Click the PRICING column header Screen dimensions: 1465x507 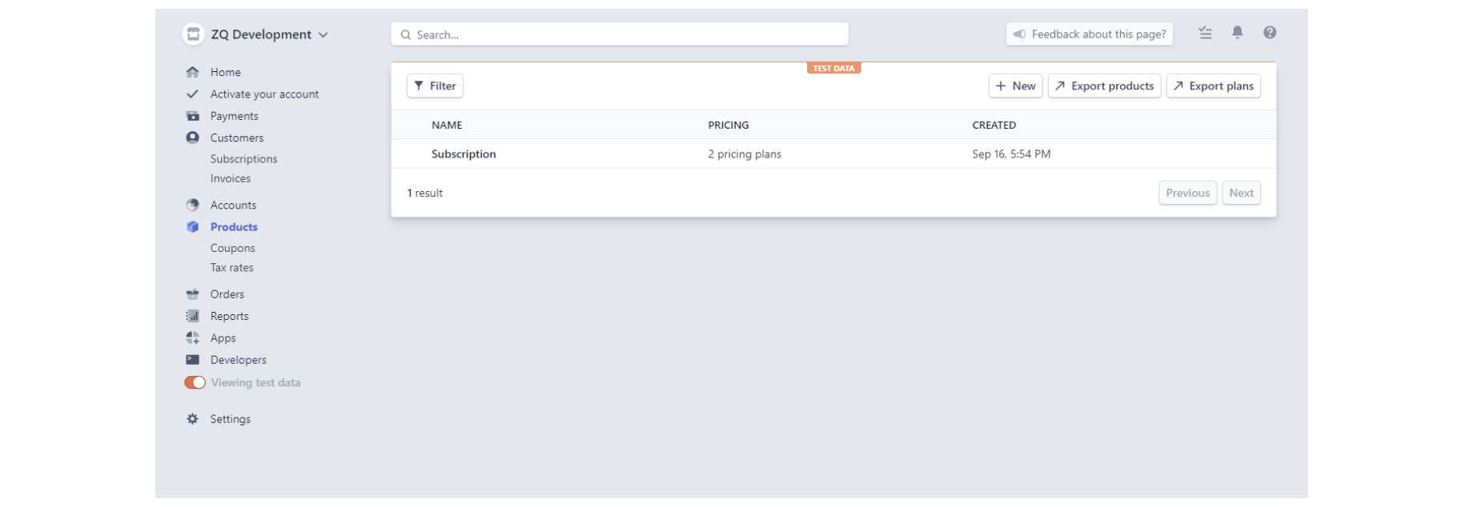(728, 125)
